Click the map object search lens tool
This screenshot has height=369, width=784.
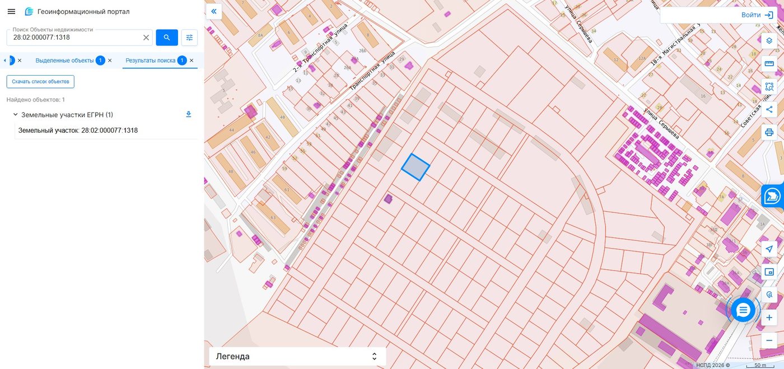[x=769, y=295]
